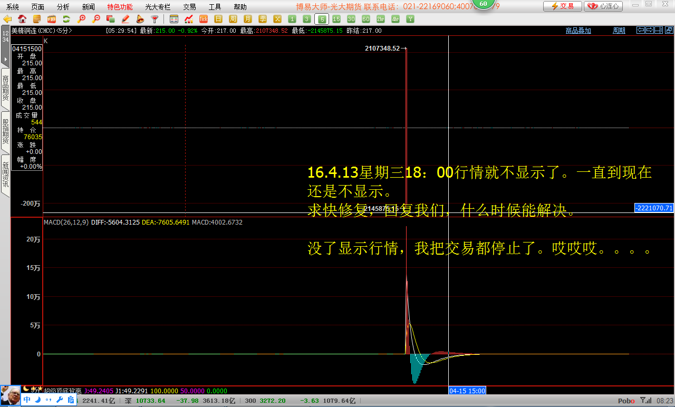Viewport: 675px width, 407px height.
Task: Open the quote list table icon
Action: coord(174,19)
